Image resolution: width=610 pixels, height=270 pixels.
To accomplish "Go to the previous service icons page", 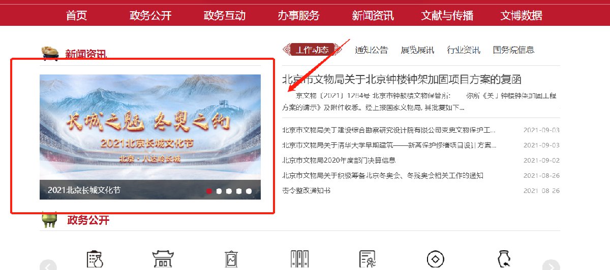I will tap(48, 265).
